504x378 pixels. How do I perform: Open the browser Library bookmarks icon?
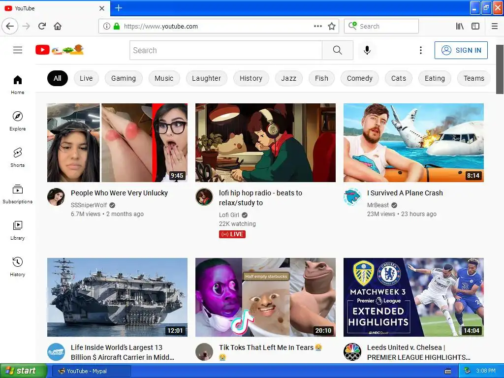click(460, 26)
